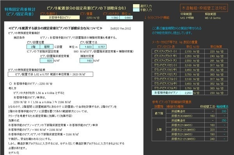The height and width of the screenshot is (155, 234).
Task: Select the 2階 installation floor cell
Action: pyautogui.click(x=33, y=47)
